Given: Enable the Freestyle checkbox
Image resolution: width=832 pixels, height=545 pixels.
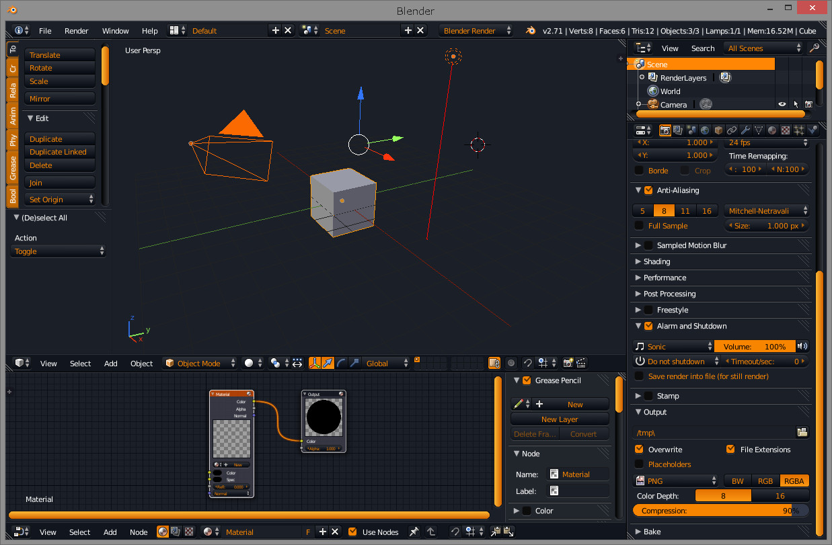Looking at the screenshot, I should click(648, 310).
